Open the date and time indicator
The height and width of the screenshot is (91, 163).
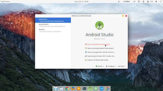point(81,2)
